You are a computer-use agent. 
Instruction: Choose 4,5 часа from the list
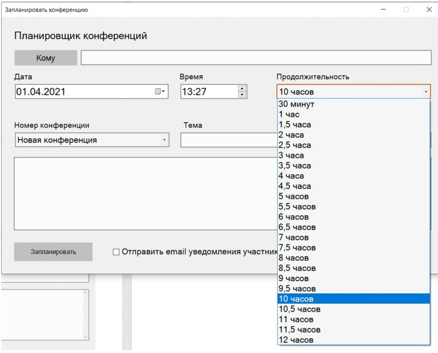coord(354,186)
